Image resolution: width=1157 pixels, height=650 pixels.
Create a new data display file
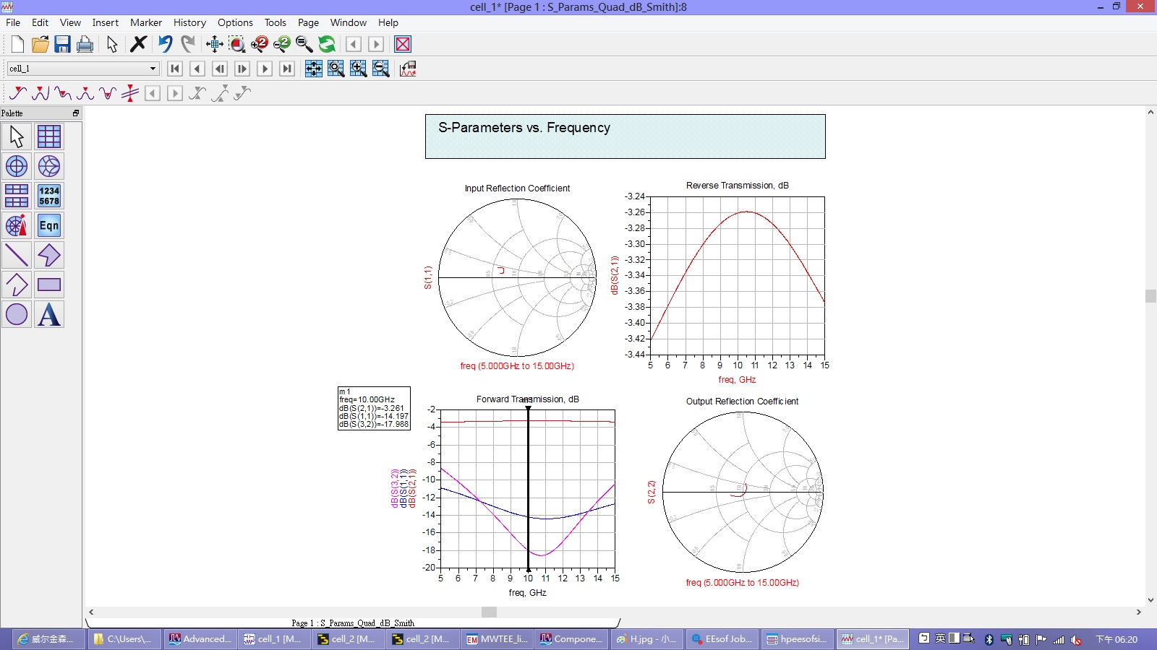pyautogui.click(x=17, y=44)
